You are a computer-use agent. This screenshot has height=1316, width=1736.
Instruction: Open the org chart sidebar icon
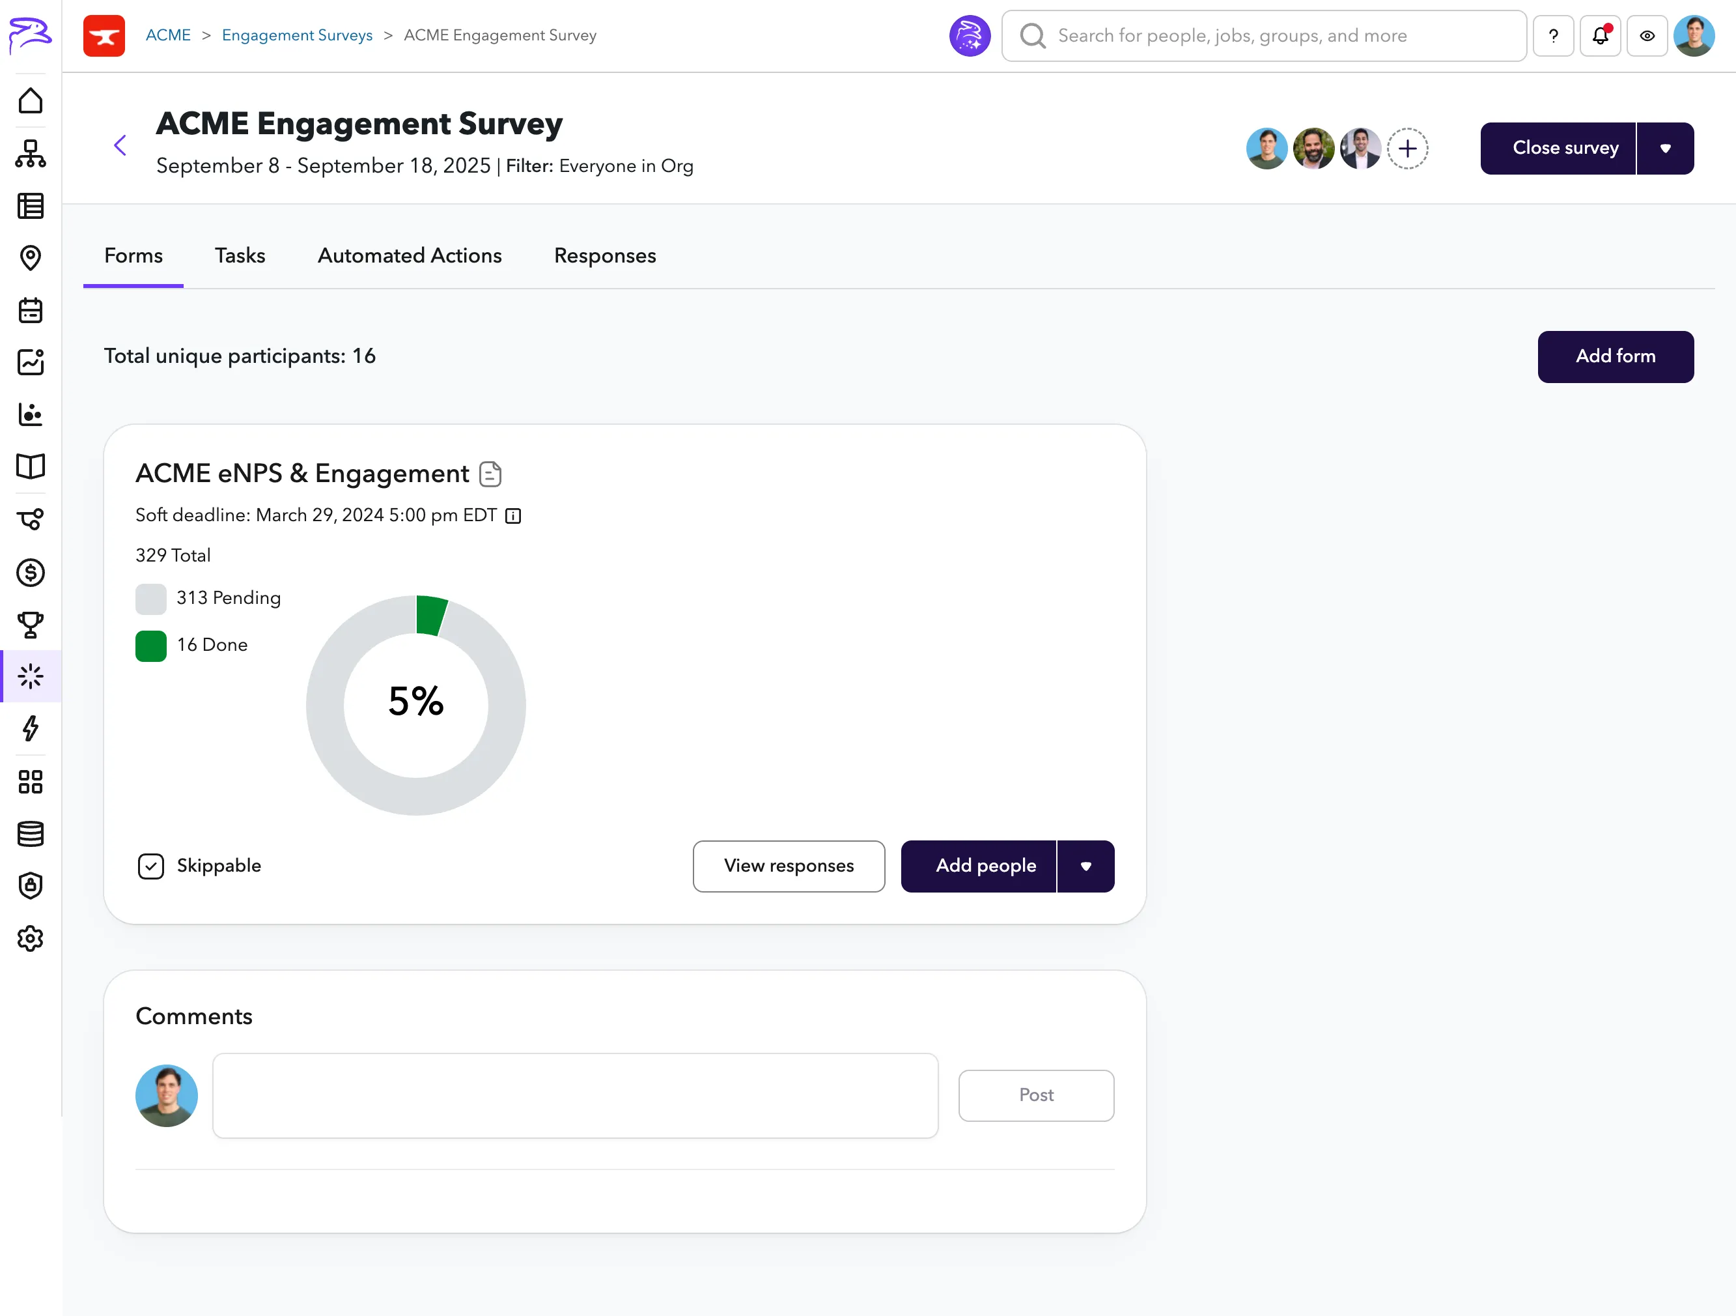pos(31,153)
